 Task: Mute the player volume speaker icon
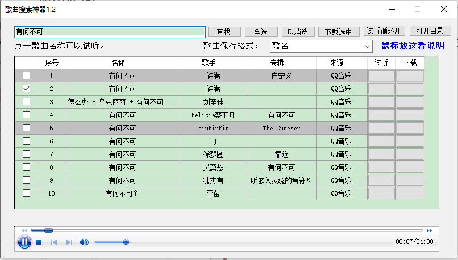point(84,242)
